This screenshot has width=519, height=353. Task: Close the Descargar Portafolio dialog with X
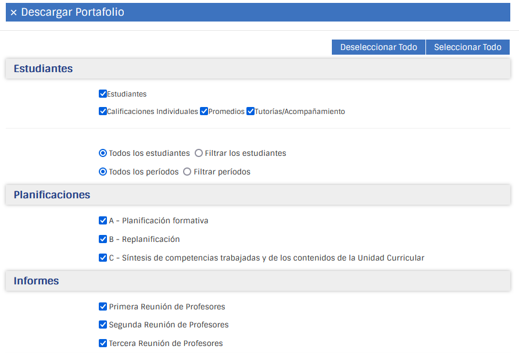(13, 13)
